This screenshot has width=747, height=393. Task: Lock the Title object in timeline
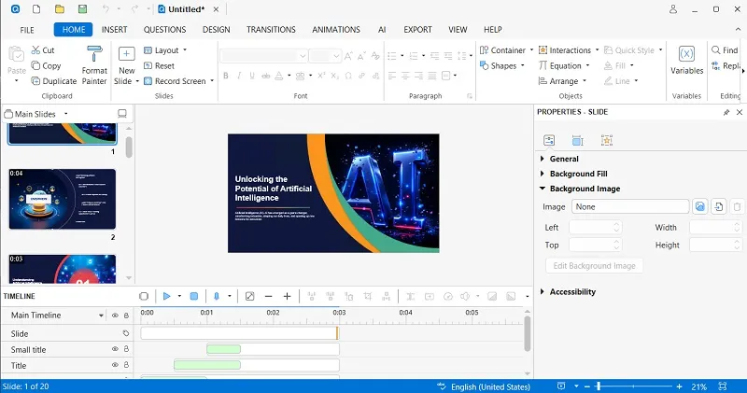(126, 365)
